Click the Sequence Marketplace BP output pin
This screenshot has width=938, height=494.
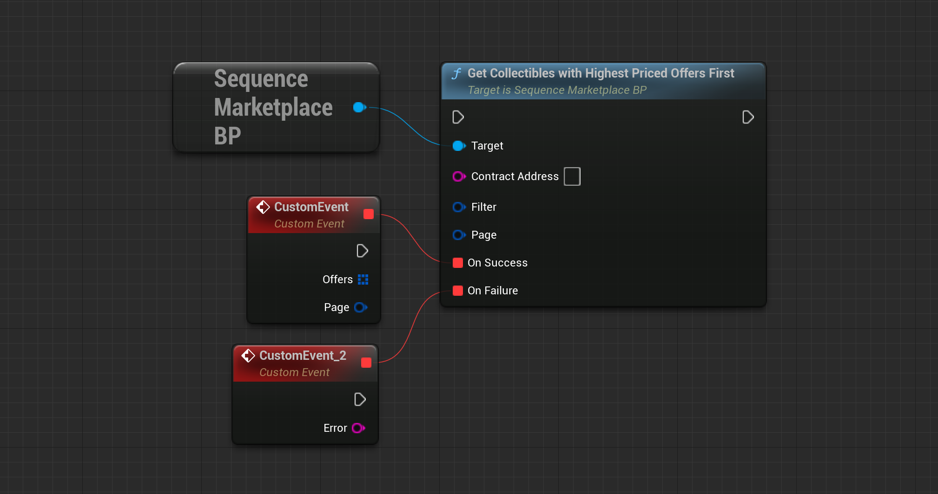point(359,107)
